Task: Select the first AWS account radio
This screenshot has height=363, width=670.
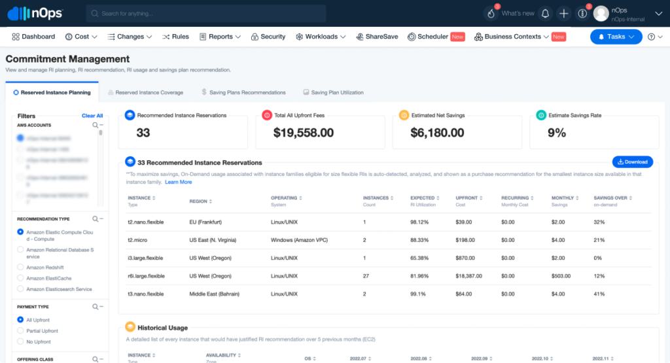Action: tap(20, 138)
